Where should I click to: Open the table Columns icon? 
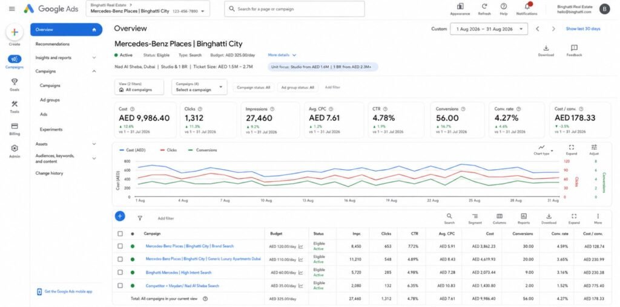(x=500, y=216)
